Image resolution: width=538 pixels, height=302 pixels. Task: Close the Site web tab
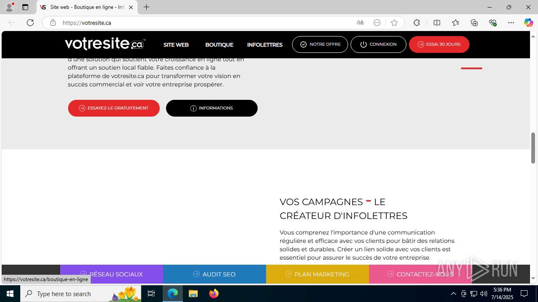click(131, 7)
